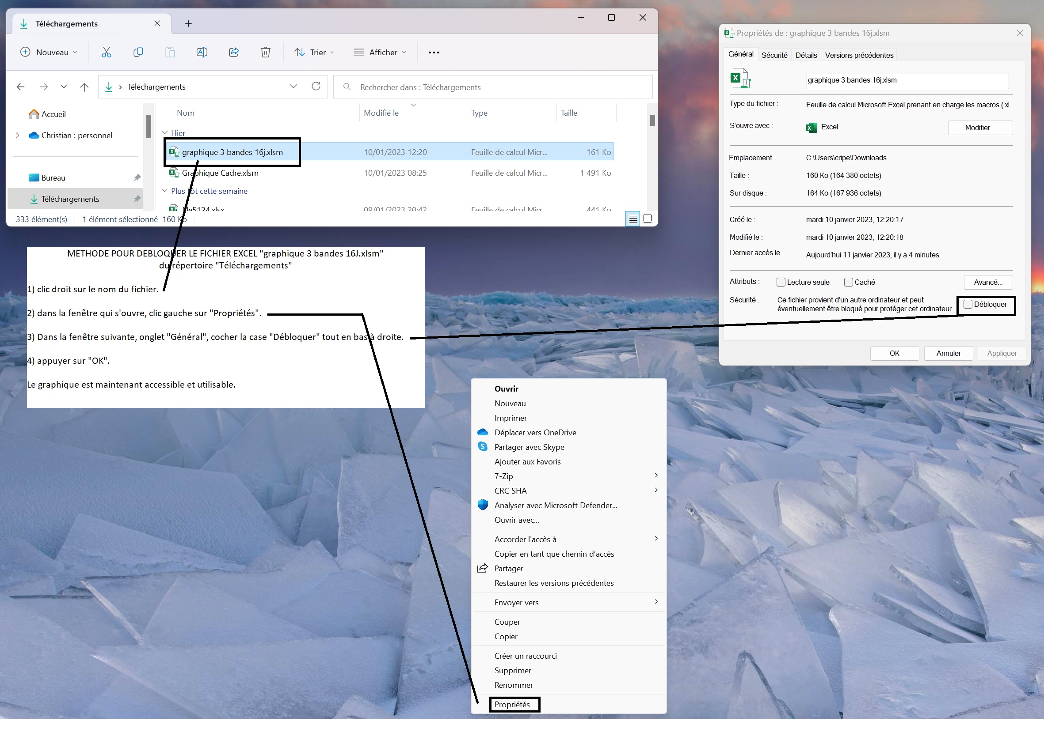Viewport: 1044px width, 743px height.
Task: Select the Général tab
Action: 740,54
